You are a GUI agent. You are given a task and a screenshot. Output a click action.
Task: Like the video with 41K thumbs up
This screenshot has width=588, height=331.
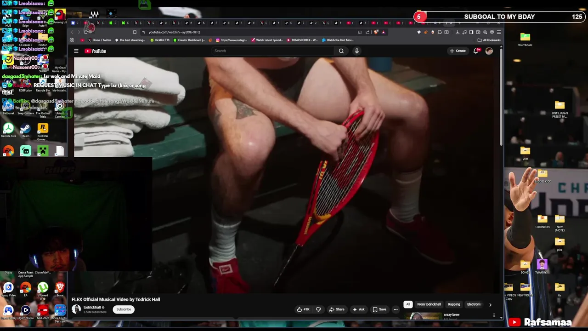tap(303, 309)
